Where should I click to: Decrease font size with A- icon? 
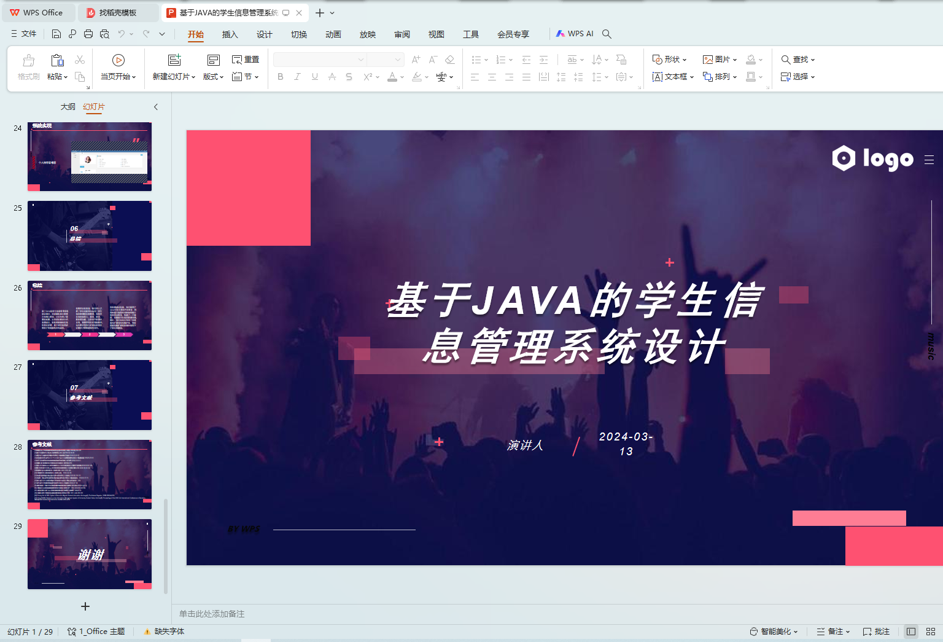coord(433,60)
